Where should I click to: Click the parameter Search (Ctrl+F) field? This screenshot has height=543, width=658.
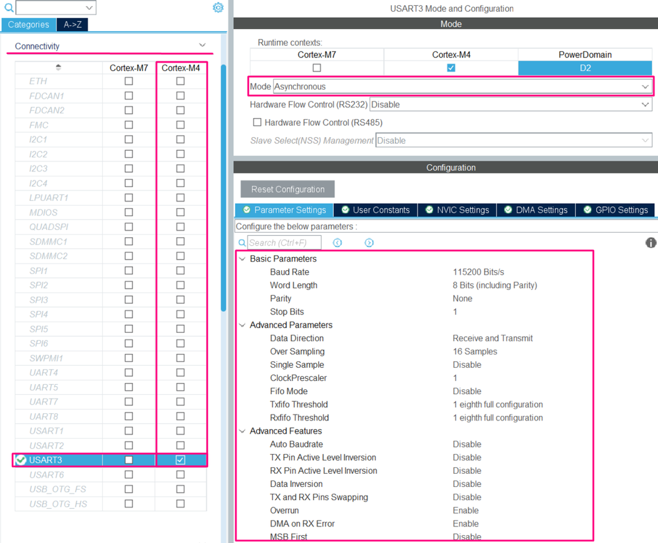[284, 243]
